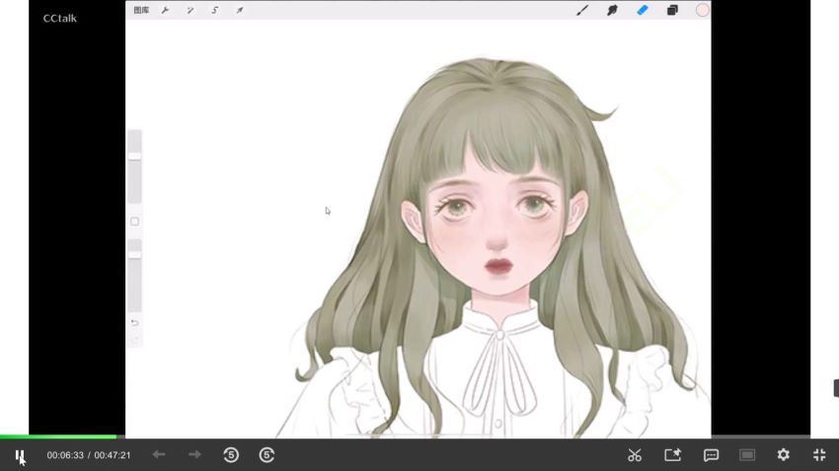Open the pink color swatch picker
The image size is (839, 471).
point(702,10)
